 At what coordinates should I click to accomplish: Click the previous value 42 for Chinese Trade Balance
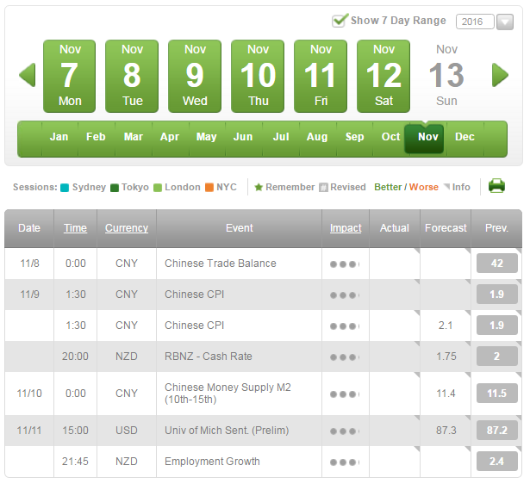point(497,264)
